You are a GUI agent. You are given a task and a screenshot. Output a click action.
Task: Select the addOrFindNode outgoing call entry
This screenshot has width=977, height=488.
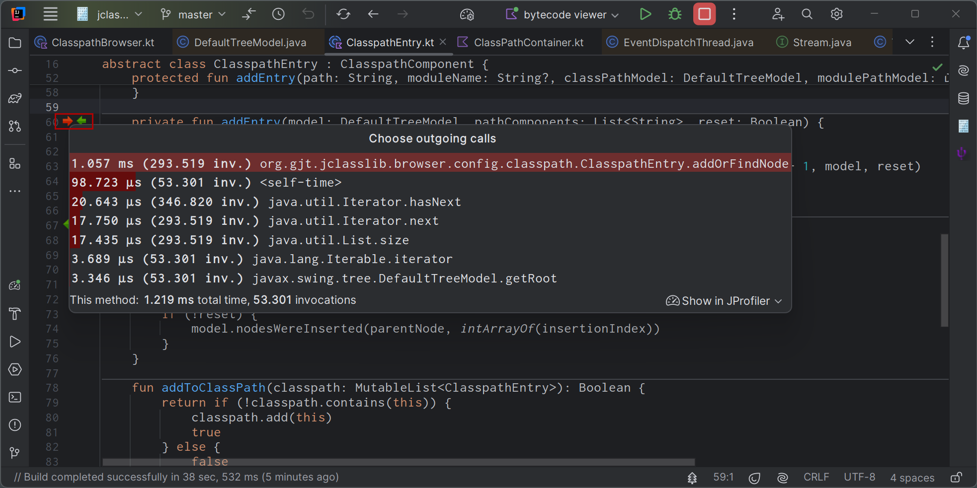click(x=430, y=163)
